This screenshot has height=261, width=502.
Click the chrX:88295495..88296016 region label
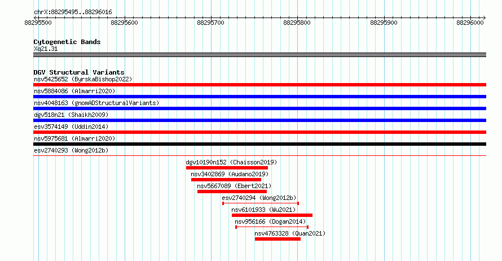(x=73, y=12)
